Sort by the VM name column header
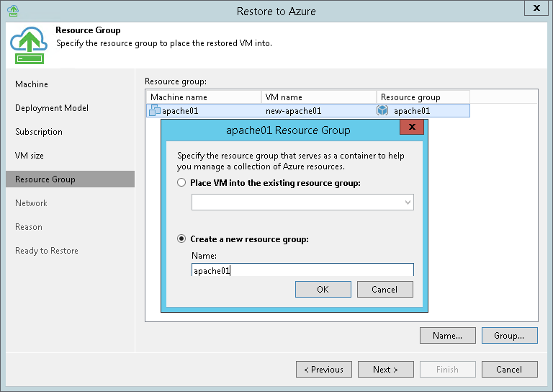 [x=318, y=97]
